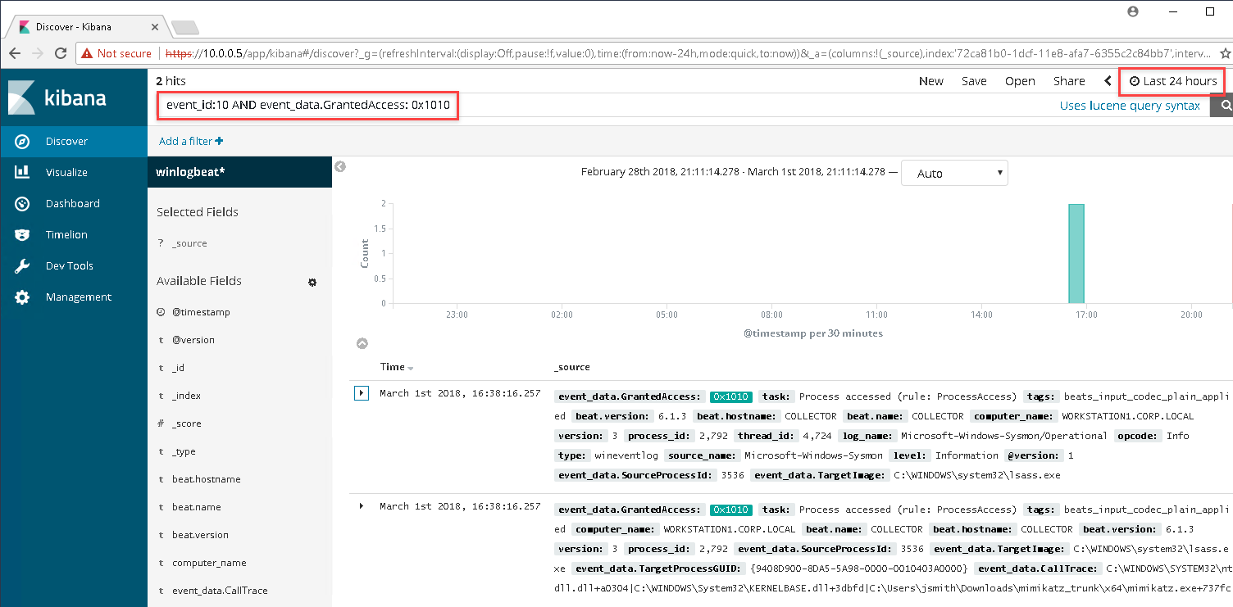Click Not secure warning icon

click(89, 53)
